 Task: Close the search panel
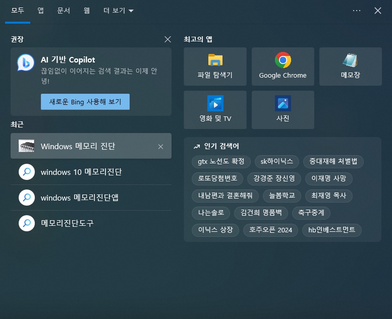378,11
